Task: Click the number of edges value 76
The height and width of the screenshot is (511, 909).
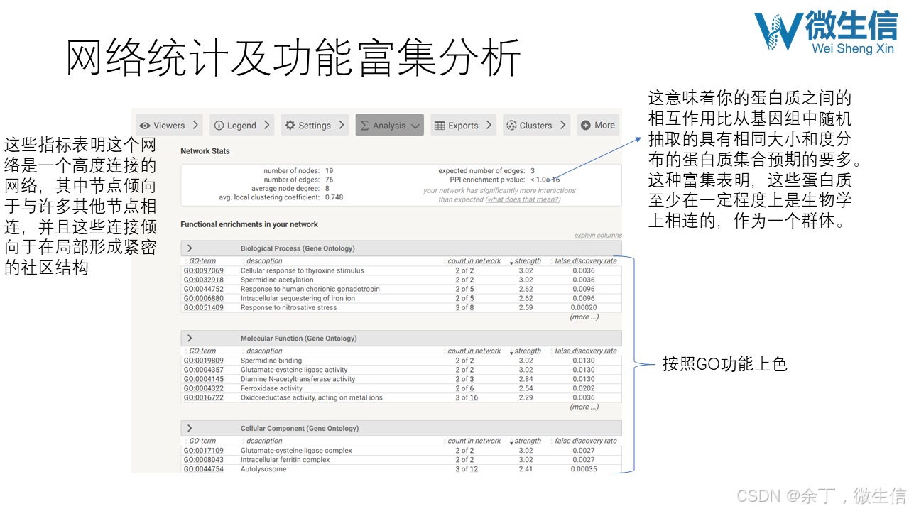Action: (x=330, y=180)
